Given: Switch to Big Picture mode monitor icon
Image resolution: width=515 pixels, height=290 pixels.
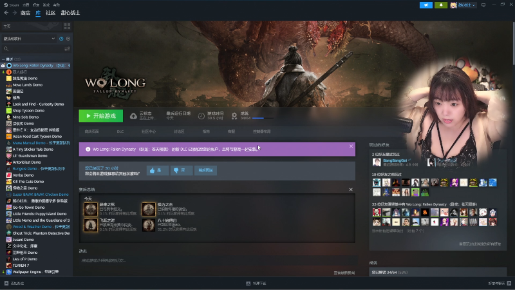Looking at the screenshot, I should click(x=483, y=5).
